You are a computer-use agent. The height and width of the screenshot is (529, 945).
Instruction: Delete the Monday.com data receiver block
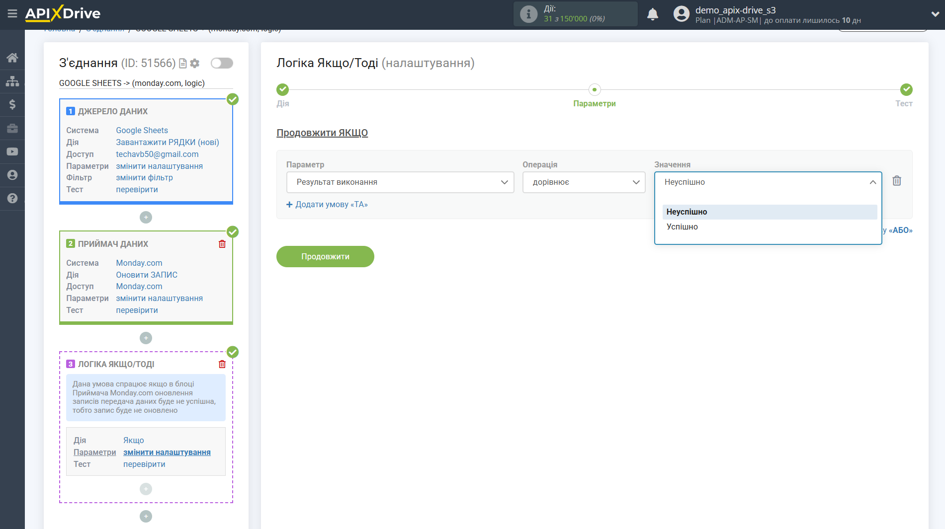pyautogui.click(x=222, y=244)
